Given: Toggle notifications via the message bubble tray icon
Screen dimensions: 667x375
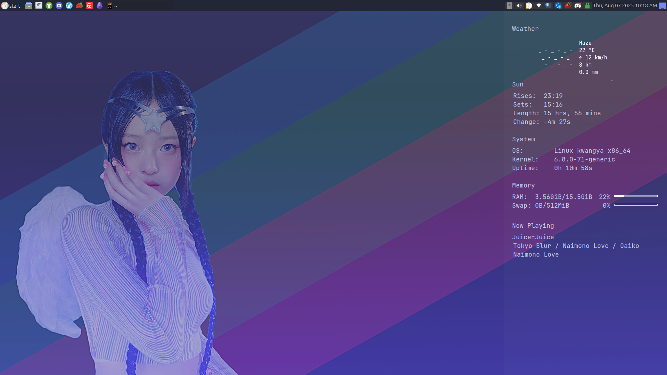Looking at the screenshot, I should 549,6.
